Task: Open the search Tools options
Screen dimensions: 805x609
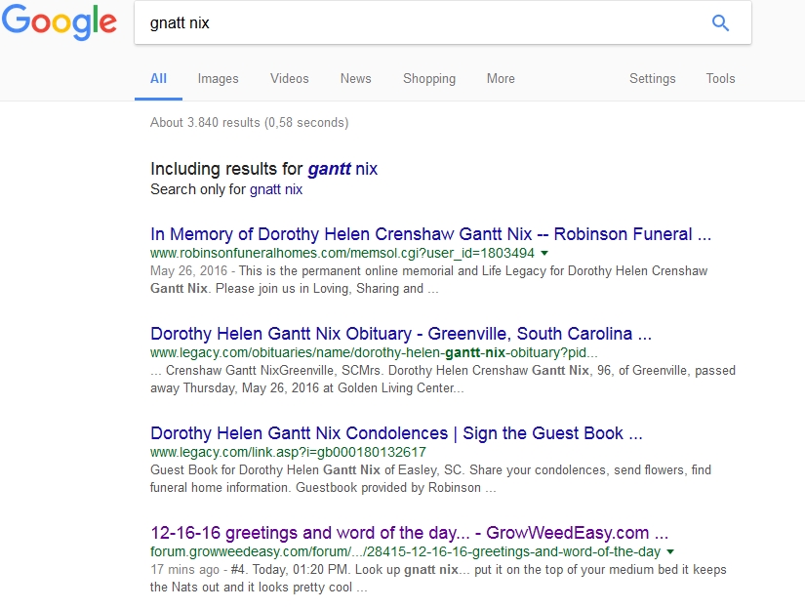Action: (720, 79)
